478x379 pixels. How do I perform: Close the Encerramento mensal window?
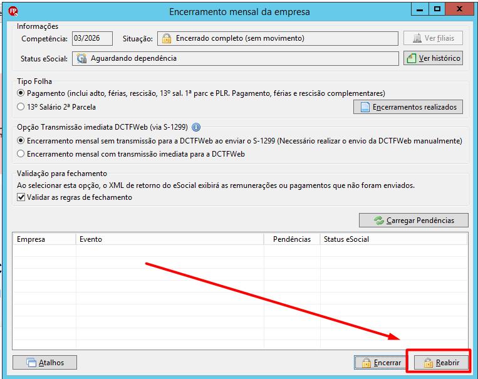pos(459,9)
